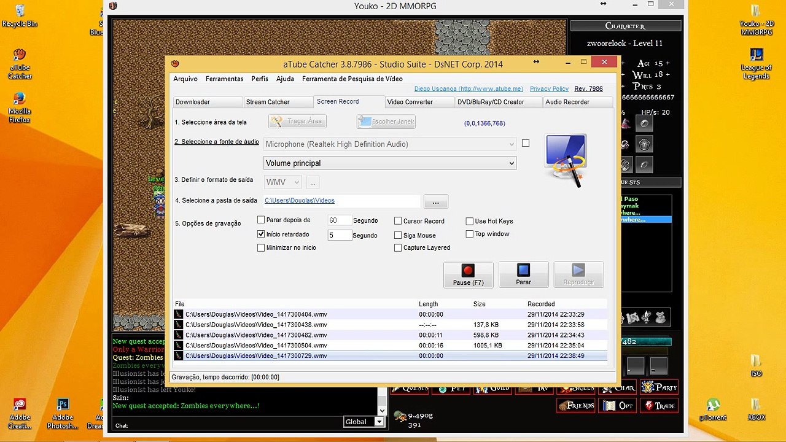
Task: Open the Recycle Bin desktop icon
Action: coord(20,15)
